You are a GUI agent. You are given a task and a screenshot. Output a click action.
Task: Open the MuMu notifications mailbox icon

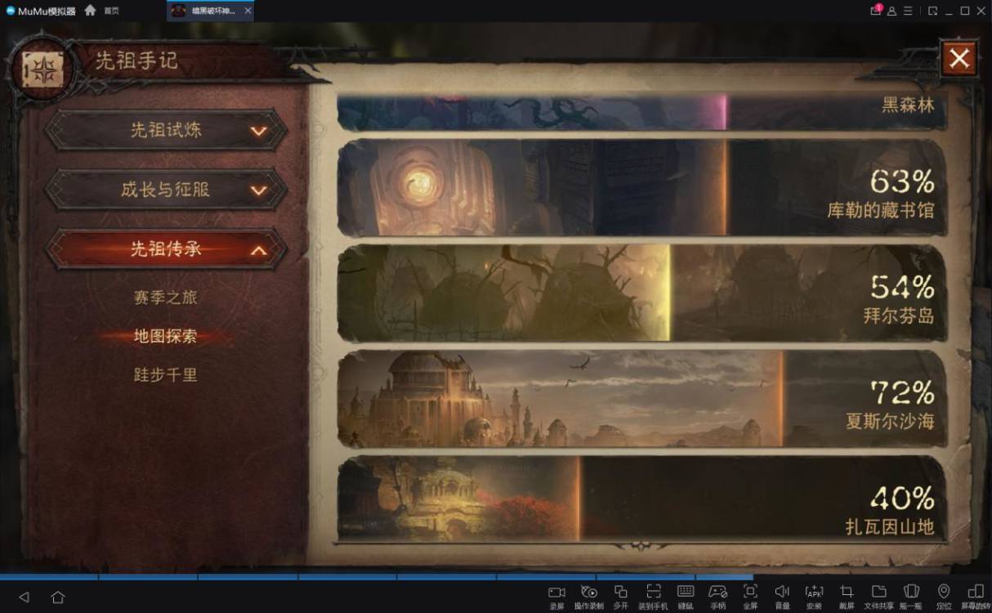pyautogui.click(x=877, y=11)
